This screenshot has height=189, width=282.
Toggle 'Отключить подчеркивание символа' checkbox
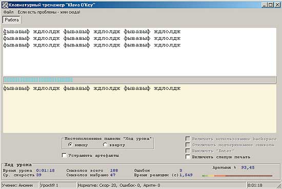pos(188,145)
